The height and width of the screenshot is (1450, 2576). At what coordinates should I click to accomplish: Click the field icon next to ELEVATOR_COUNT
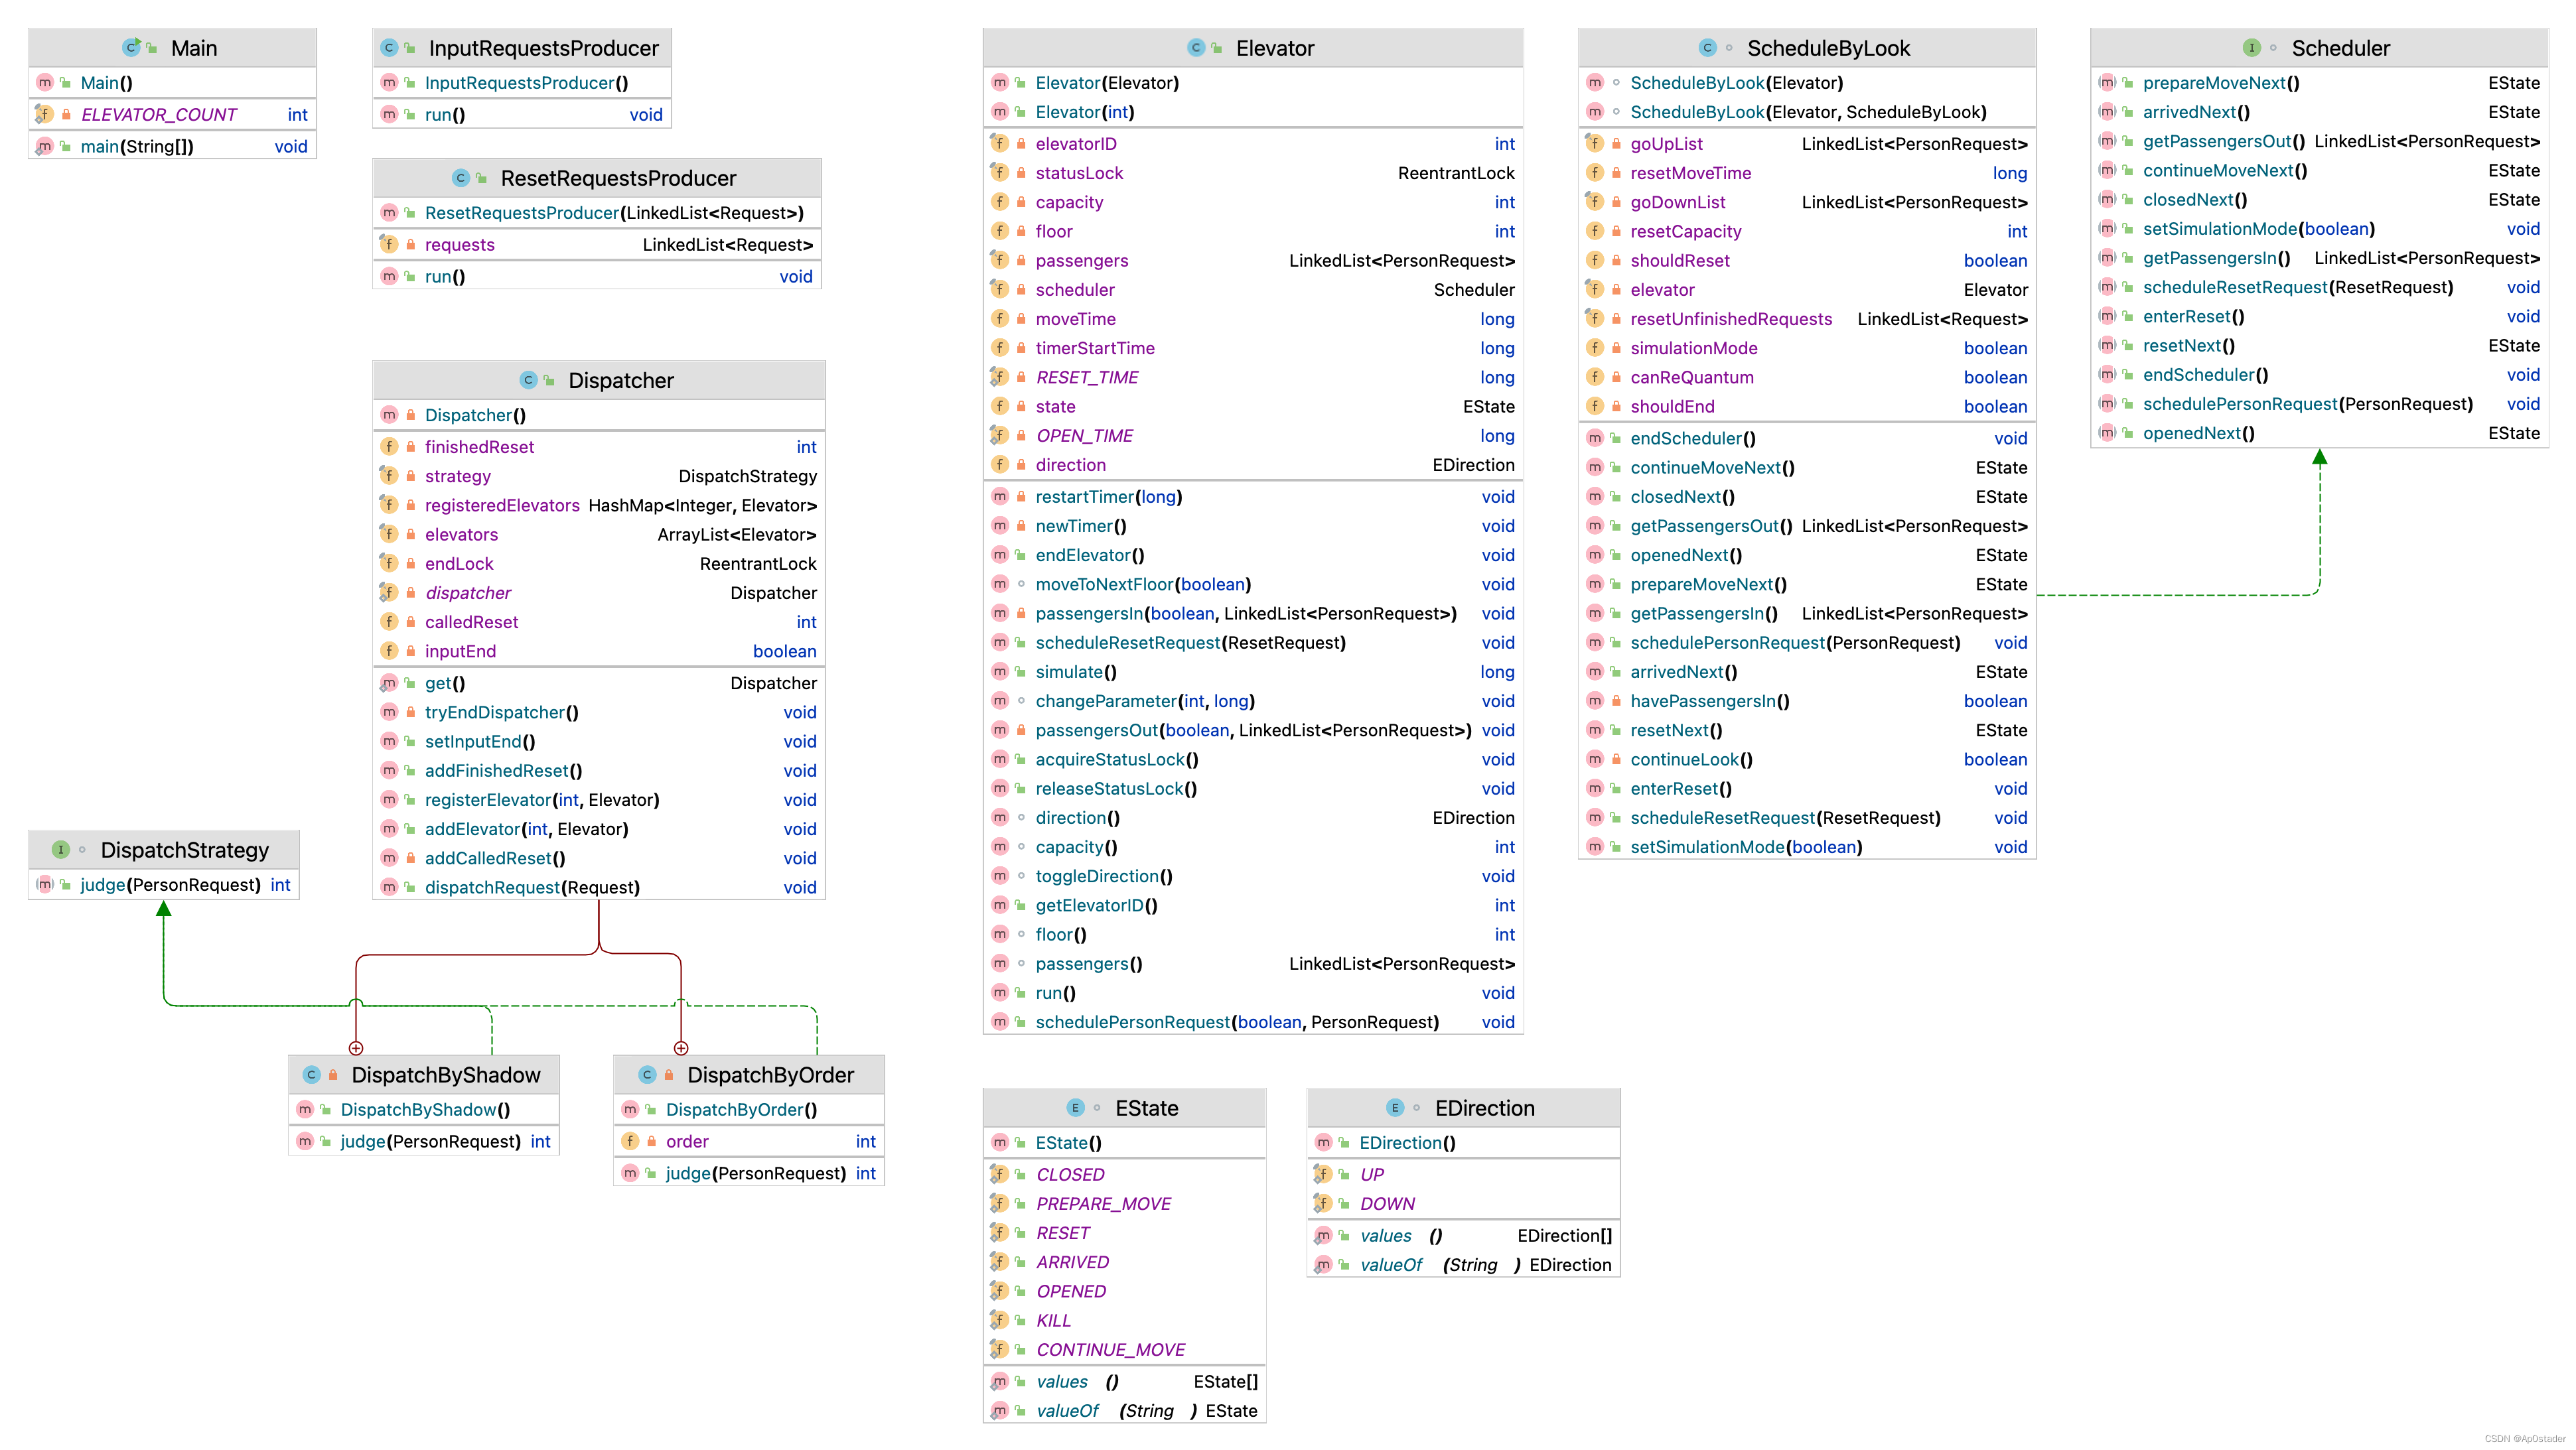tap(44, 114)
